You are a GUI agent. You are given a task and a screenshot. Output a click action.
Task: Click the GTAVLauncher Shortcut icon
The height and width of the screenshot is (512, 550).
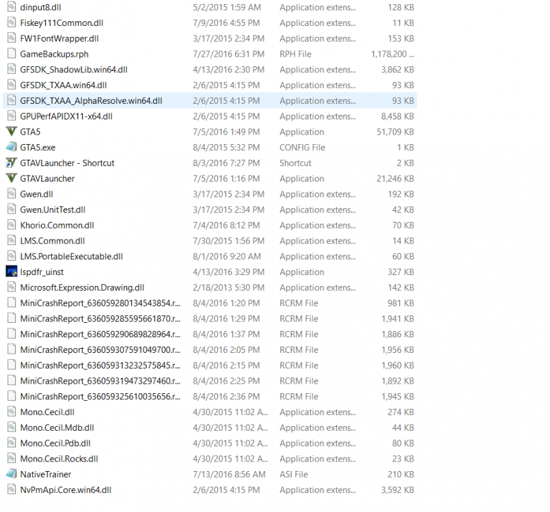pos(12,162)
